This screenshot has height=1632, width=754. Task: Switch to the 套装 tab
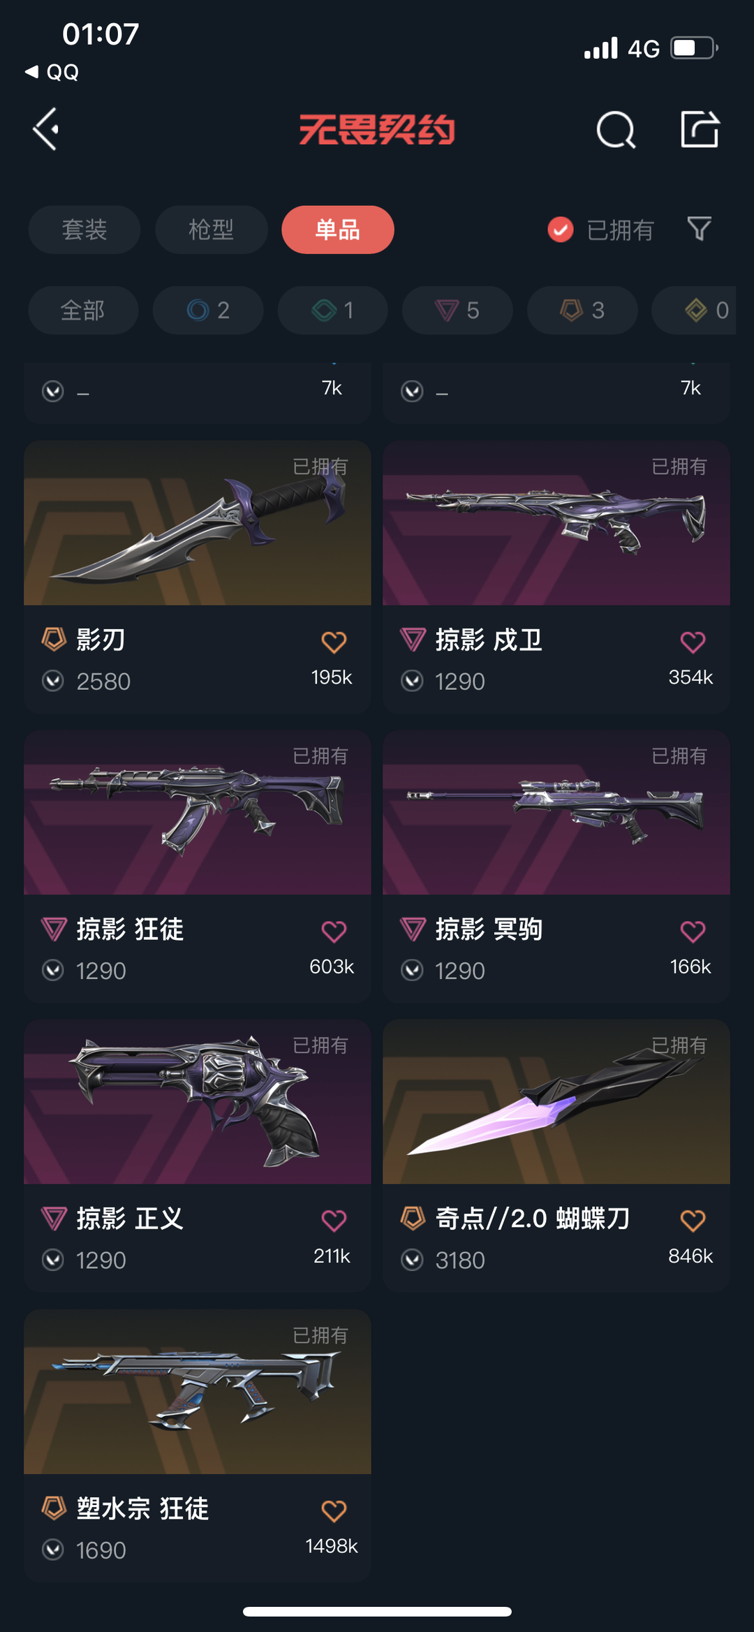point(84,230)
